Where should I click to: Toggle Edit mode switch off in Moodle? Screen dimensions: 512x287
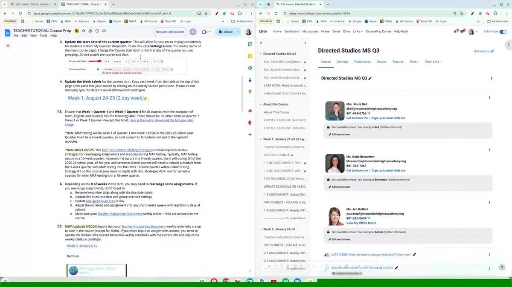[x=503, y=32]
